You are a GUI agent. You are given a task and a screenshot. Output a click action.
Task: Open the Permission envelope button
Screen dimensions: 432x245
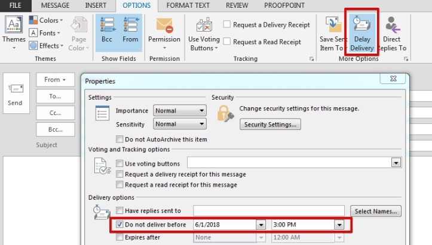164,33
